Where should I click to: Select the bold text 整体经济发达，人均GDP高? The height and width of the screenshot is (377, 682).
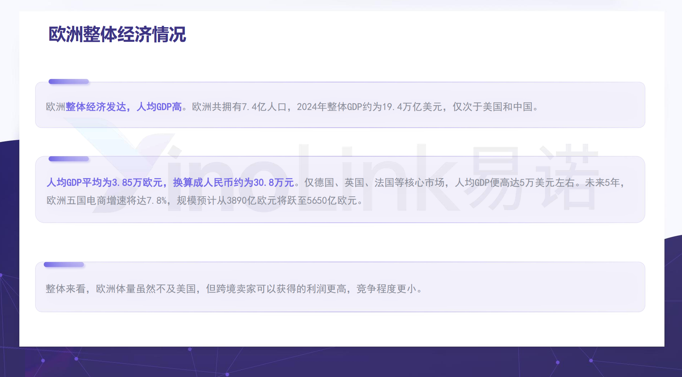[x=124, y=107]
